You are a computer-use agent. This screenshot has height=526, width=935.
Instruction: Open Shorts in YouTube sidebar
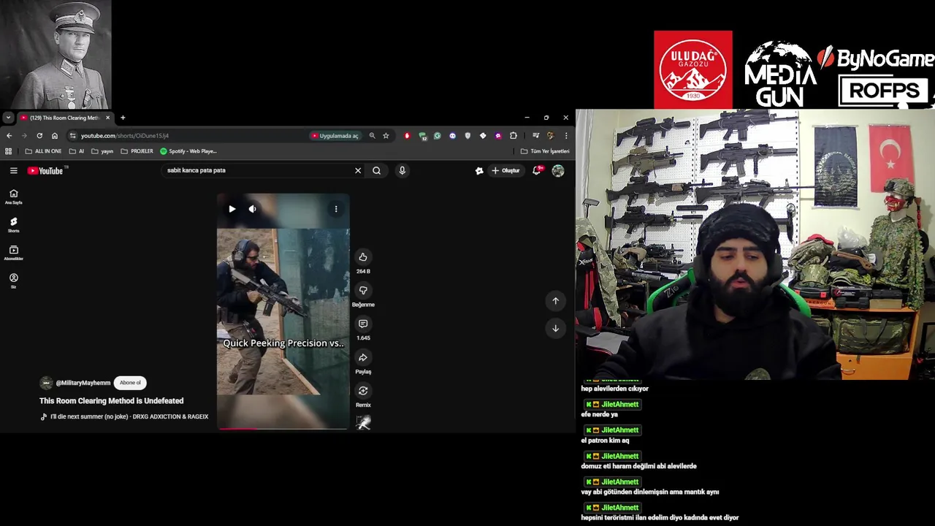click(13, 224)
